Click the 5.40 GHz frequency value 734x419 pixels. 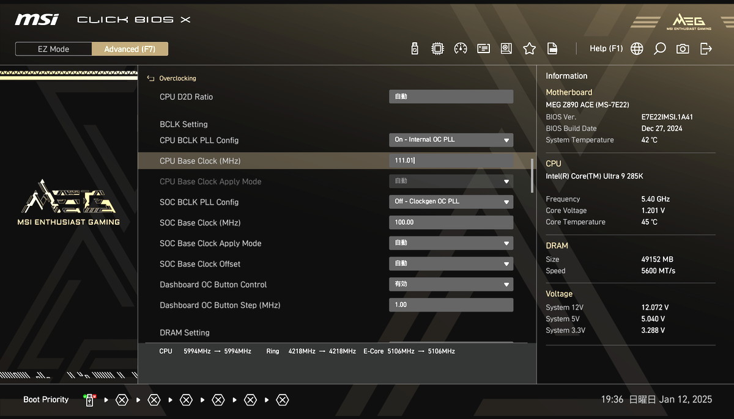coord(656,199)
